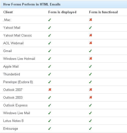Viewport: 127px width, 133px height.
Task: Click the How Forms Perform in HTML Emails title
Action: (32, 4)
